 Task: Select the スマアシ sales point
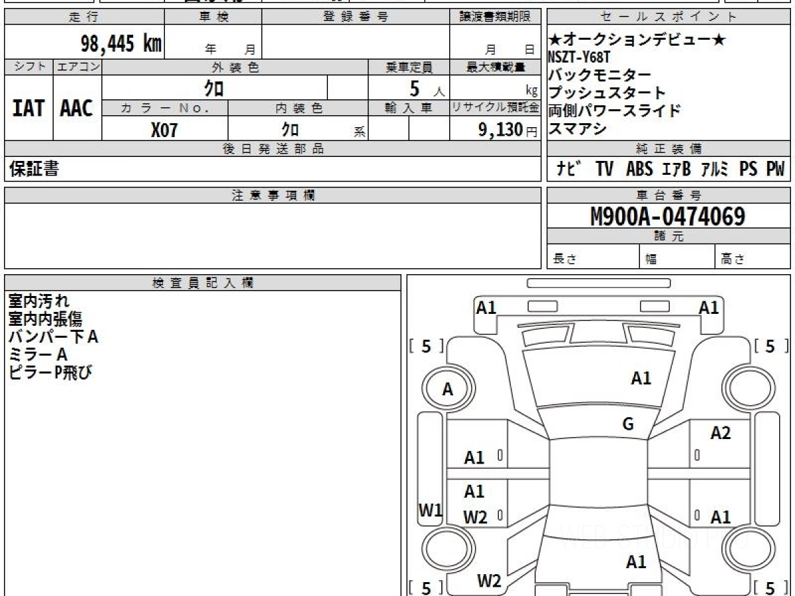[578, 128]
